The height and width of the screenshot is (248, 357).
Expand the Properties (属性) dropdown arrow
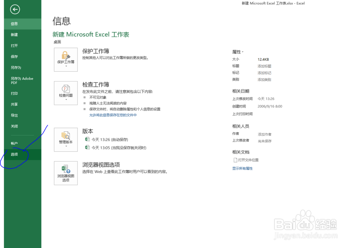coord(243,52)
